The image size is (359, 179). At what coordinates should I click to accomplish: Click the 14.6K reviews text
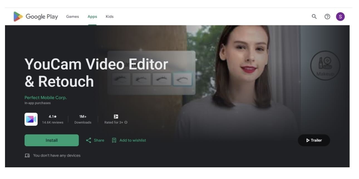53,123
